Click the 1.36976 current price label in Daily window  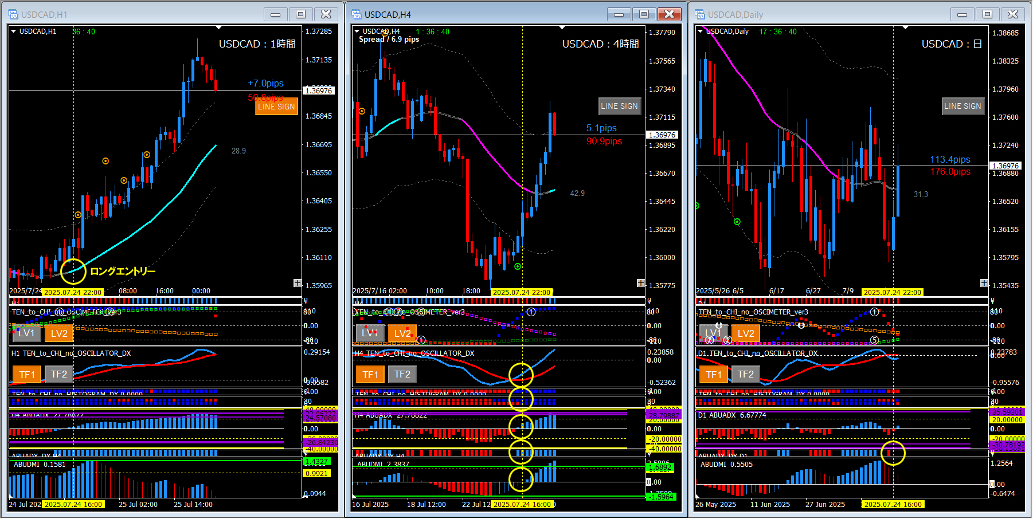click(x=1005, y=166)
